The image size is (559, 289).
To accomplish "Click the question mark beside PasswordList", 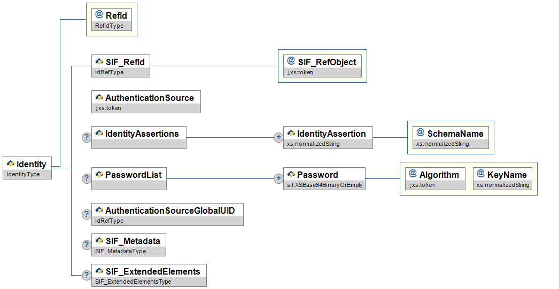I will [87, 178].
